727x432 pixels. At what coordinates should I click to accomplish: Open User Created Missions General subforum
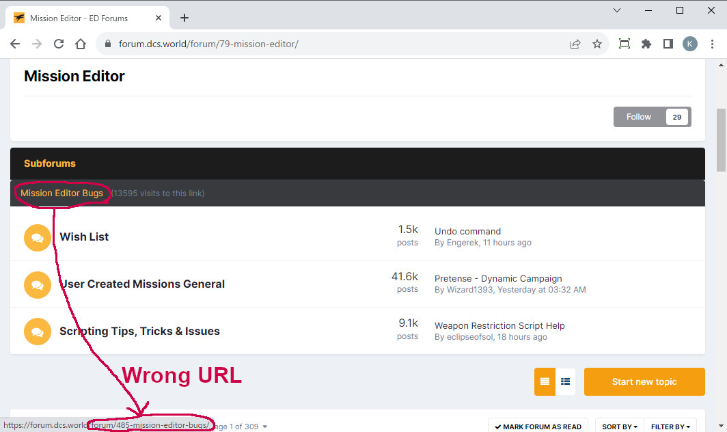(x=142, y=284)
